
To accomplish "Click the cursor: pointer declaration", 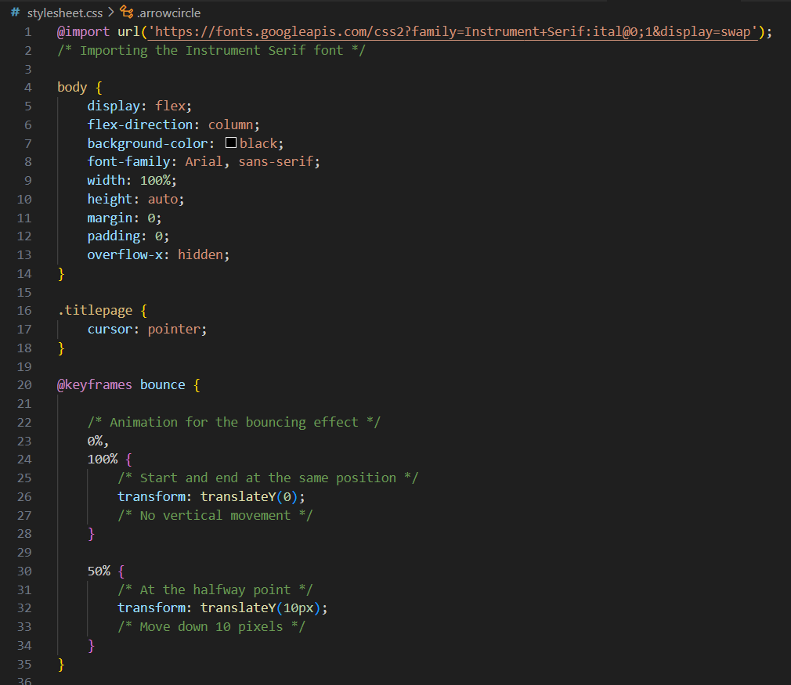I will click(x=145, y=329).
